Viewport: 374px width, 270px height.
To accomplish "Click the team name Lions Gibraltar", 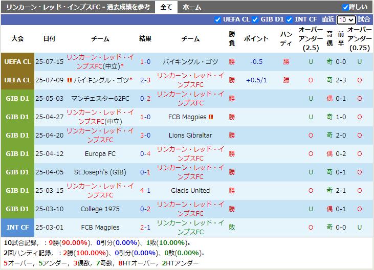I will 190,136.
